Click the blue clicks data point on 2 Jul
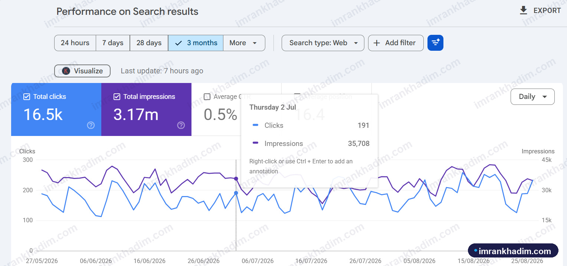567x266 pixels. tap(236, 193)
